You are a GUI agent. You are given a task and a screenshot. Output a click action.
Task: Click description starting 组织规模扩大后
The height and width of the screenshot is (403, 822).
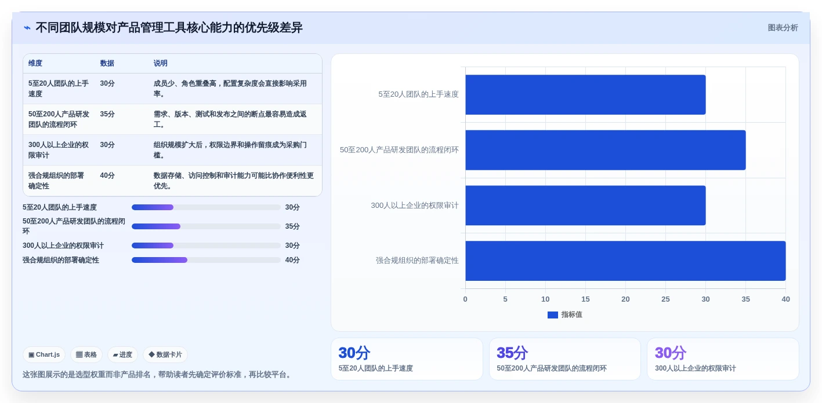coord(230,150)
